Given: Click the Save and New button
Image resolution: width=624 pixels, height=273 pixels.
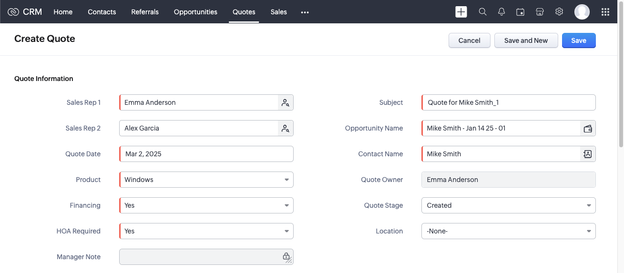Looking at the screenshot, I should 526,40.
